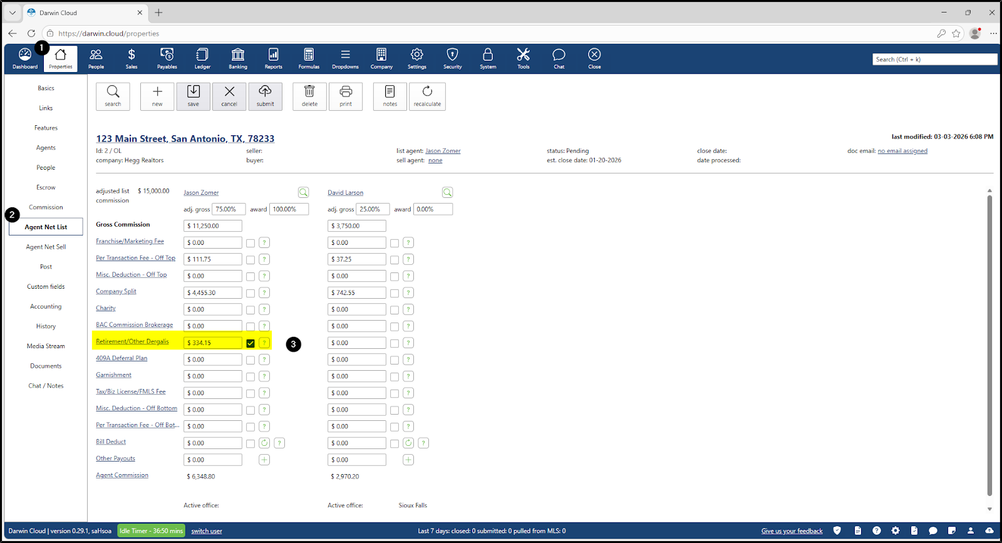Expand Other Payouts with David Larson's plus icon
Screen dimensions: 1002x543
pos(408,460)
